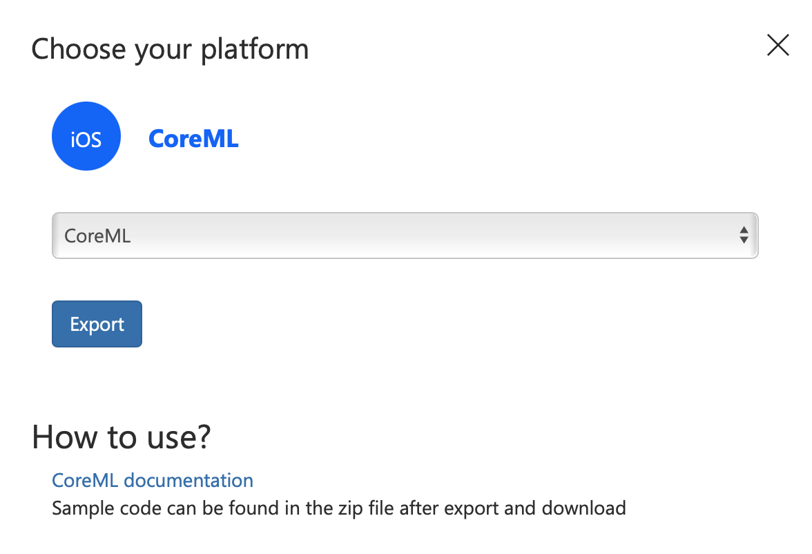Click the Choose your platform heading
812x554 pixels.
point(170,50)
